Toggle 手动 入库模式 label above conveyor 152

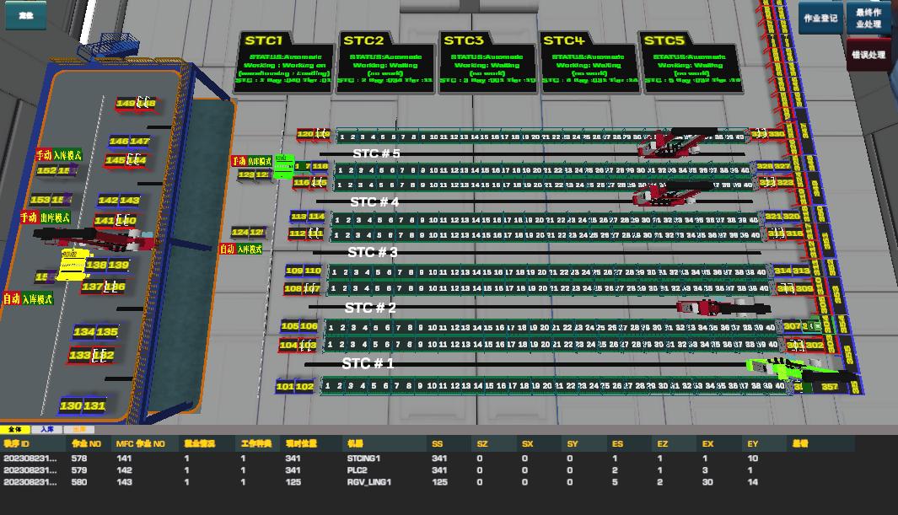pos(59,155)
